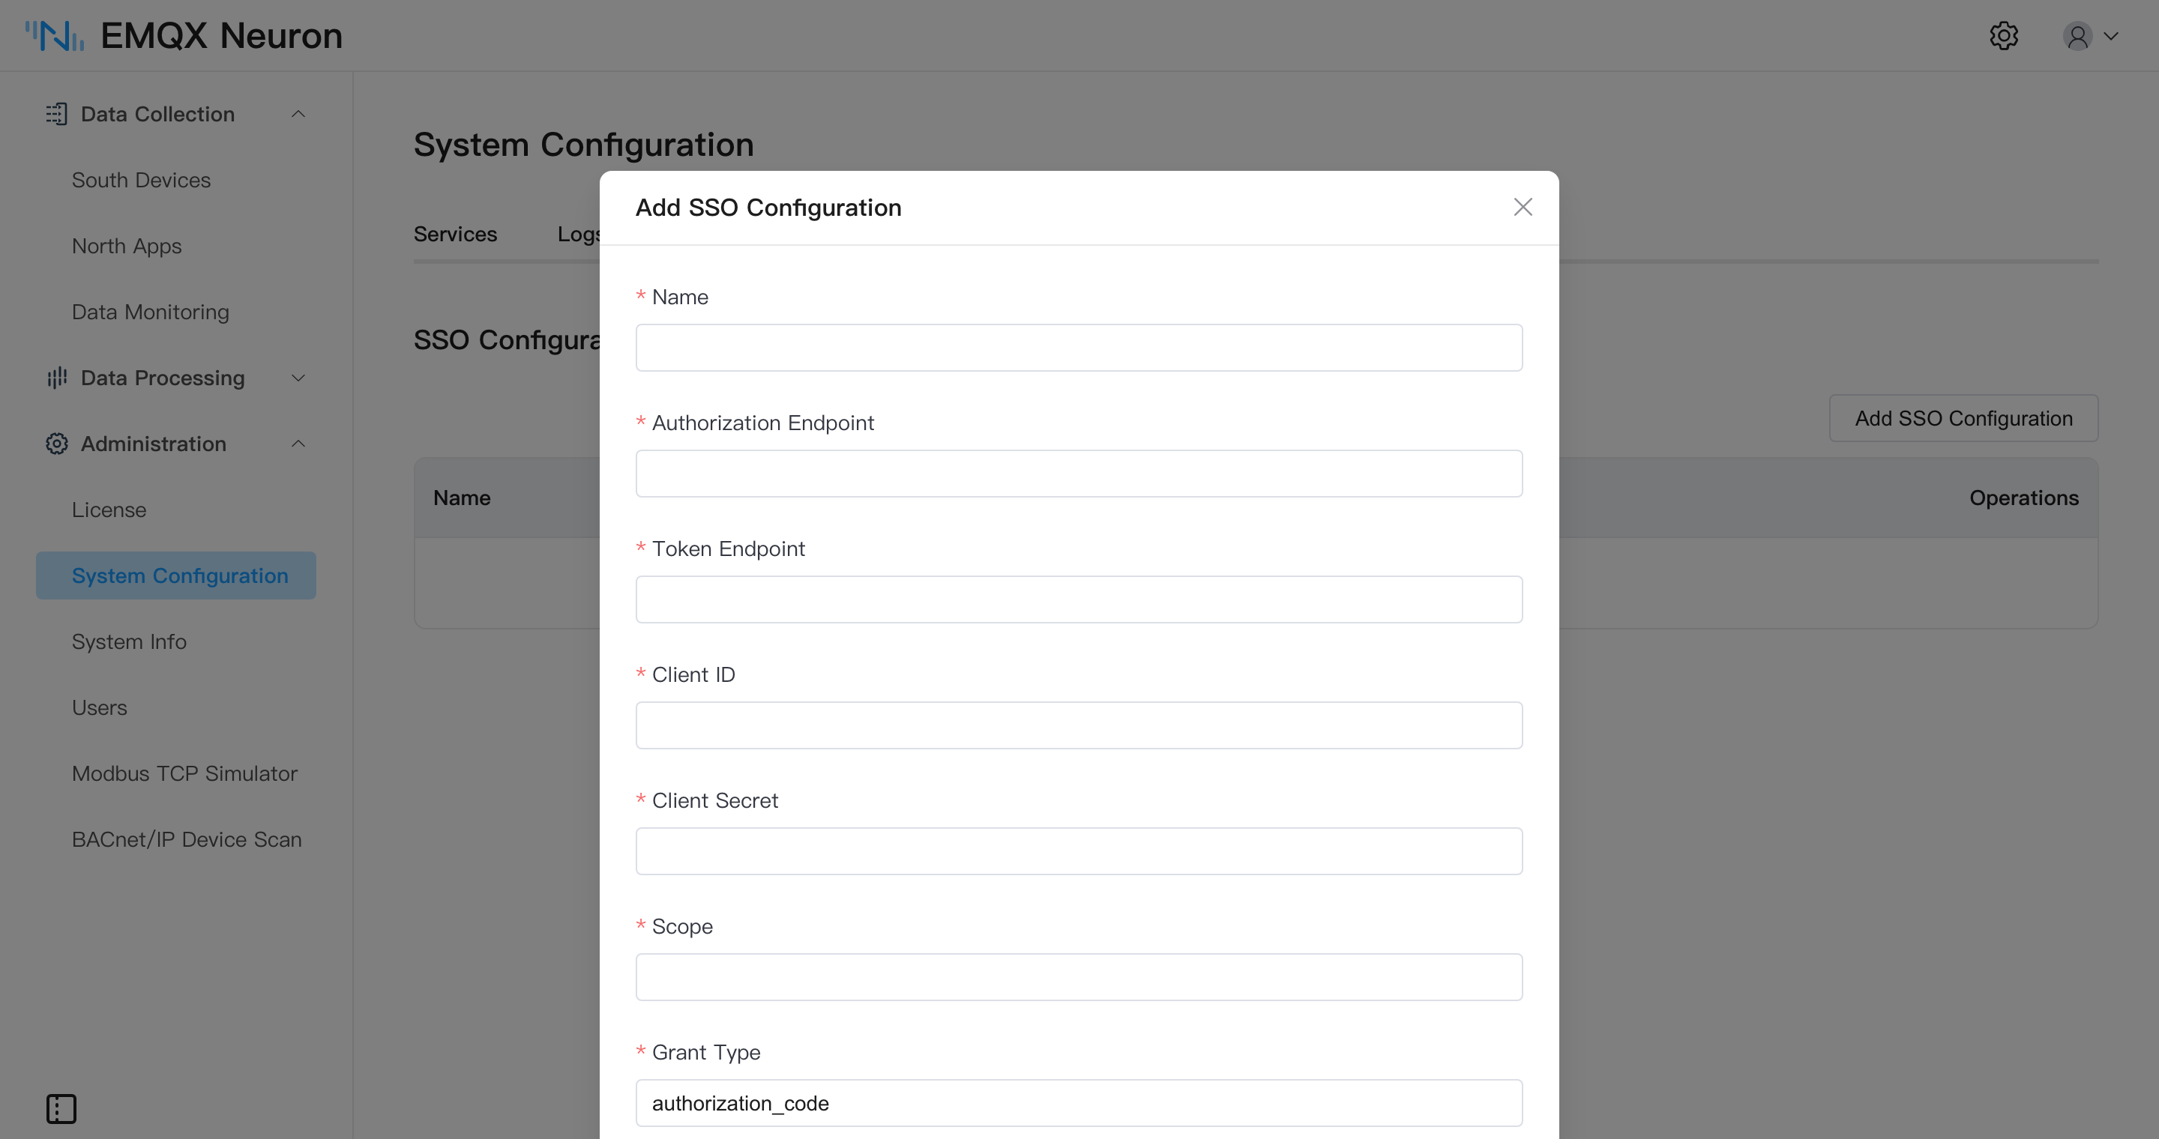Open Modbus TCP Simulator menu item
Viewport: 2159px width, 1139px height.
184,774
